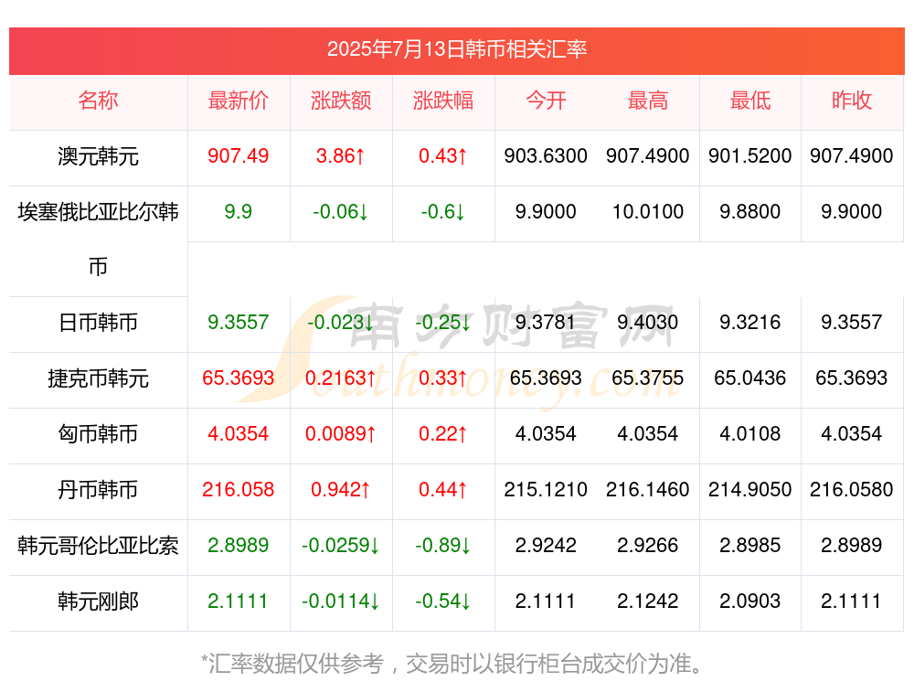Select the 最低 column header
914x692 pixels.
[x=750, y=101]
